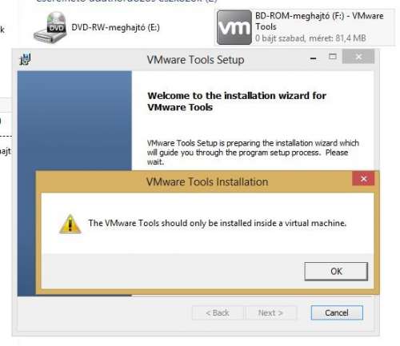
Task: Close the VMware Tools Setup window
Action: 358,57
